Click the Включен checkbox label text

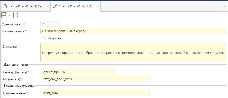point(55,38)
